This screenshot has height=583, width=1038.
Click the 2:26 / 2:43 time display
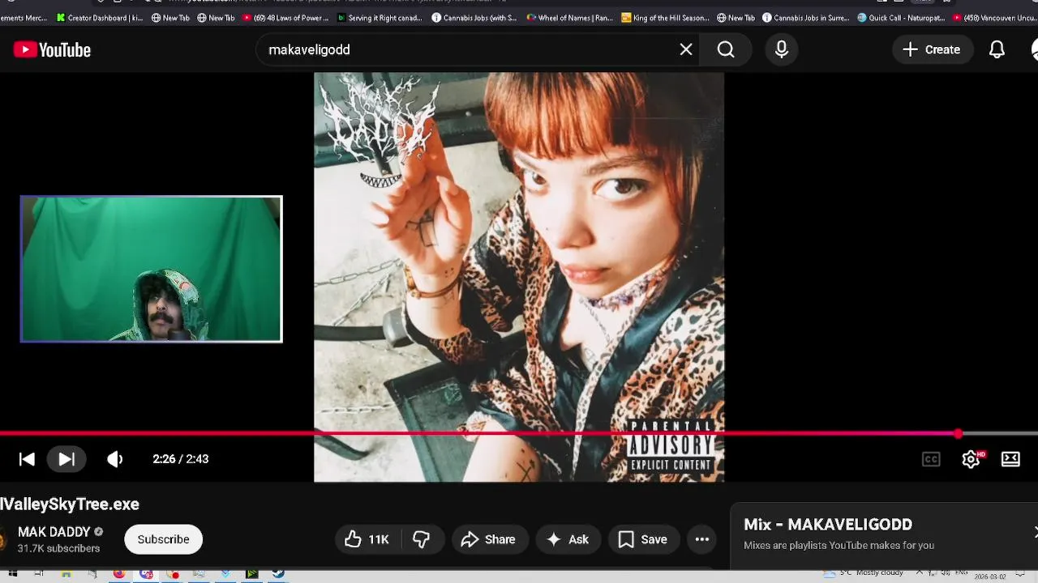[x=181, y=459]
